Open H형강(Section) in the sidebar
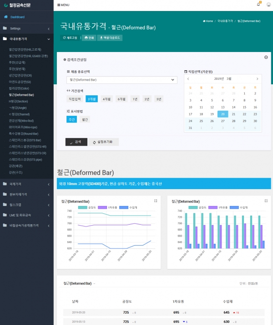The width and height of the screenshot is (273, 325). point(19,101)
